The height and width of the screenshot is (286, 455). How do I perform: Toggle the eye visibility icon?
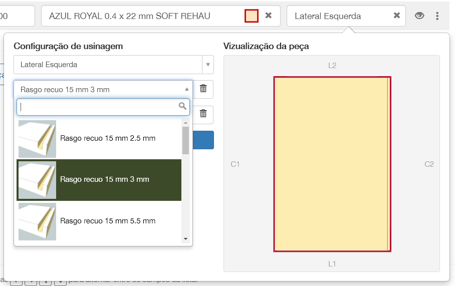(419, 16)
